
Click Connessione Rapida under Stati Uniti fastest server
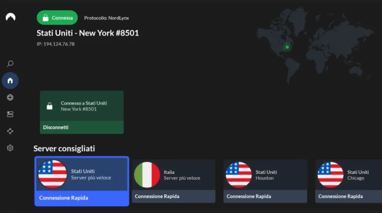click(x=82, y=198)
